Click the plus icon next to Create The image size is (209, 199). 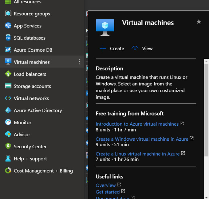(103, 48)
